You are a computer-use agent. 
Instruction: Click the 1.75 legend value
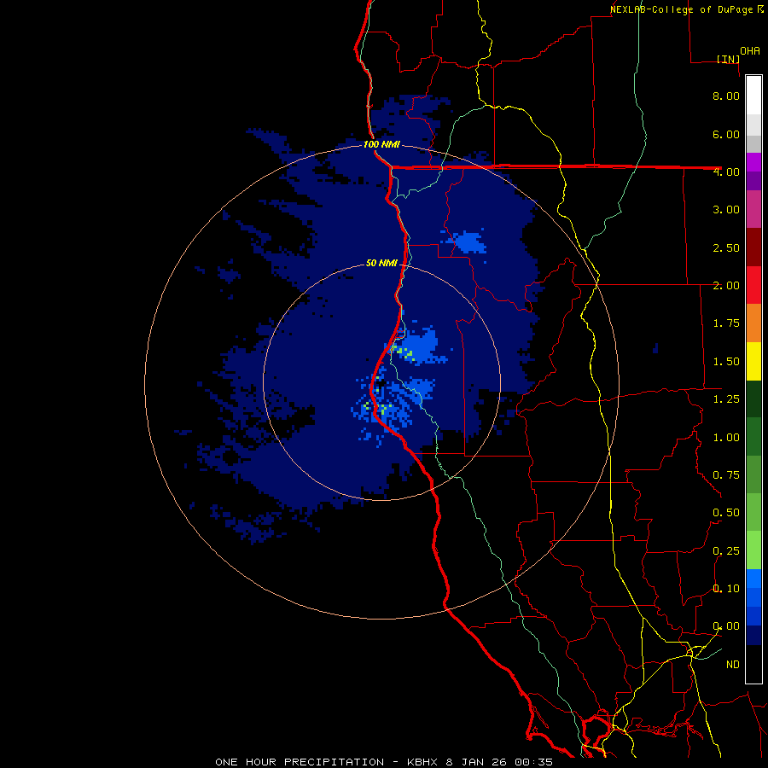[726, 323]
